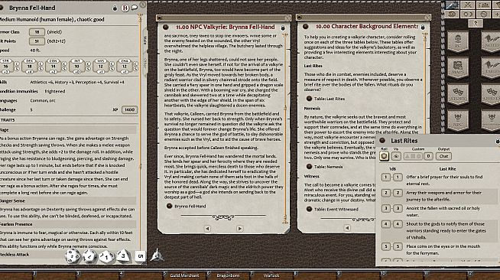Click the XP value 1400

(x=129, y=109)
